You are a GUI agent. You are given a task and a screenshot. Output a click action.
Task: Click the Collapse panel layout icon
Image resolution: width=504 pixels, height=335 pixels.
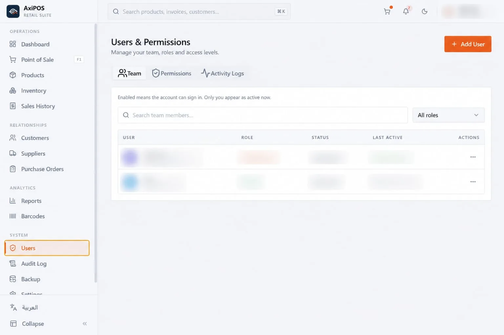pyautogui.click(x=13, y=324)
